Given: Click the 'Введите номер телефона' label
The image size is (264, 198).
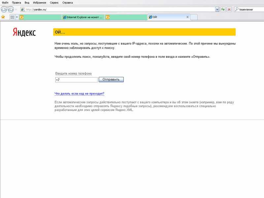Looking at the screenshot, I should click(73, 74).
